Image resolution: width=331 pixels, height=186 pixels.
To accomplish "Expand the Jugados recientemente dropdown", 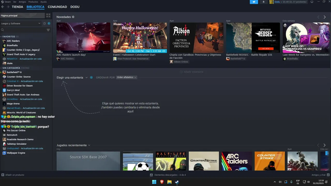I will 73,145.
